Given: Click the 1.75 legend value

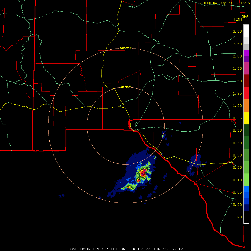Looking at the screenshot, I should pos(237,69).
